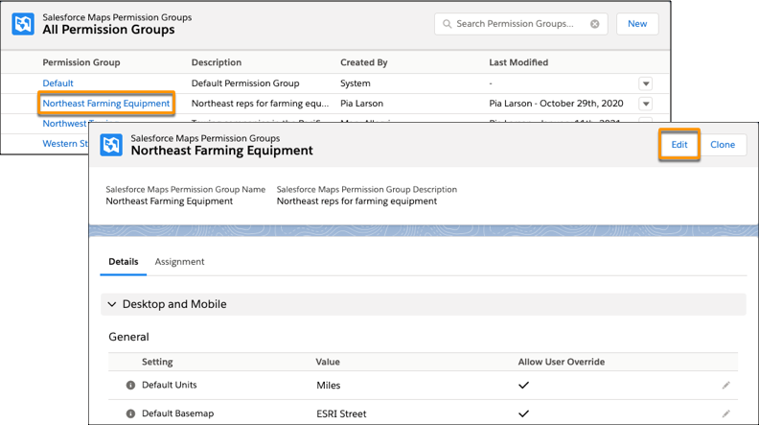Open the Northeast Farming Equipment link

click(x=106, y=104)
